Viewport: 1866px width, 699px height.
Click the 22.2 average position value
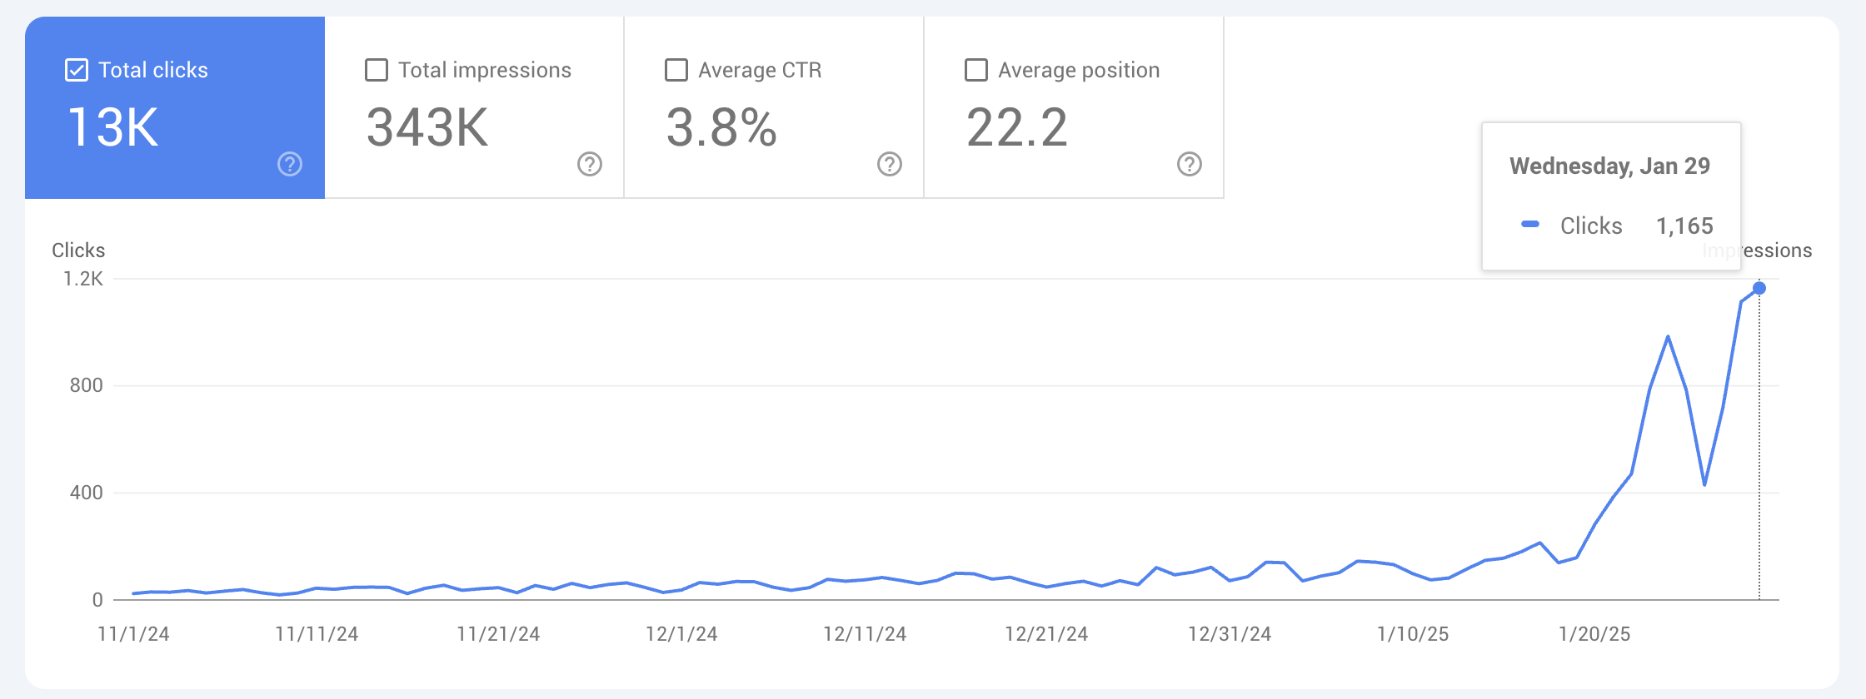click(x=1016, y=129)
